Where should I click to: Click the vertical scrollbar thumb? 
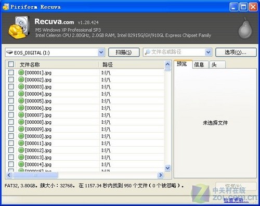point(167,69)
